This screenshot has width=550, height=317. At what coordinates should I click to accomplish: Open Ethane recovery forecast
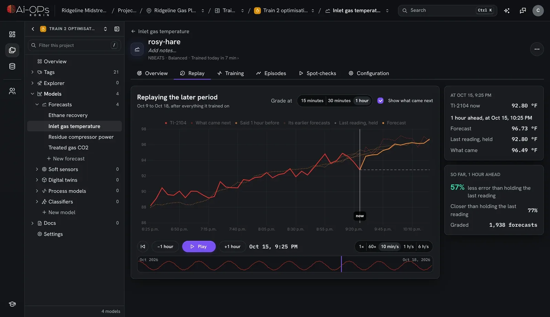[68, 115]
